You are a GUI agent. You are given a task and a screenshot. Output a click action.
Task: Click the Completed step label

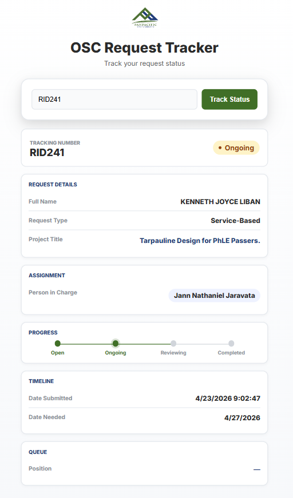click(231, 353)
